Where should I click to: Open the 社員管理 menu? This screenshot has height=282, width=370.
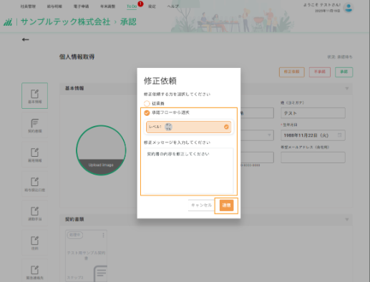point(28,6)
